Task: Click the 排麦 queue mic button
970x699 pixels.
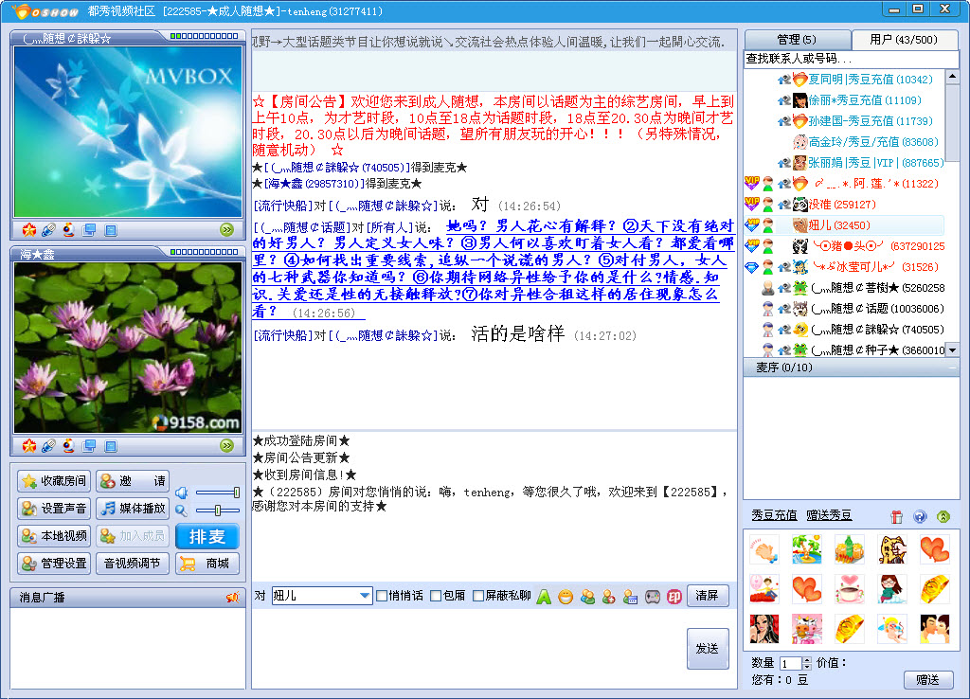Action: pyautogui.click(x=207, y=536)
